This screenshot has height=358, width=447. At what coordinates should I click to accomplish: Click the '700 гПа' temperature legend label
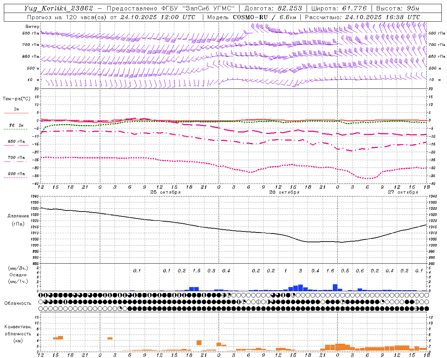click(16, 157)
